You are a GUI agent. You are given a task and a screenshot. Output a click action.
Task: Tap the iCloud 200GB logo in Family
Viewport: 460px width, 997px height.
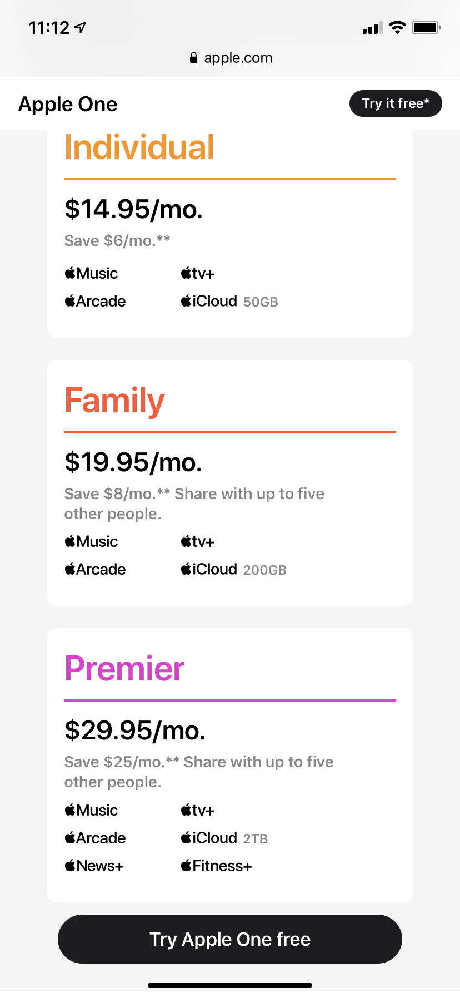tap(233, 569)
